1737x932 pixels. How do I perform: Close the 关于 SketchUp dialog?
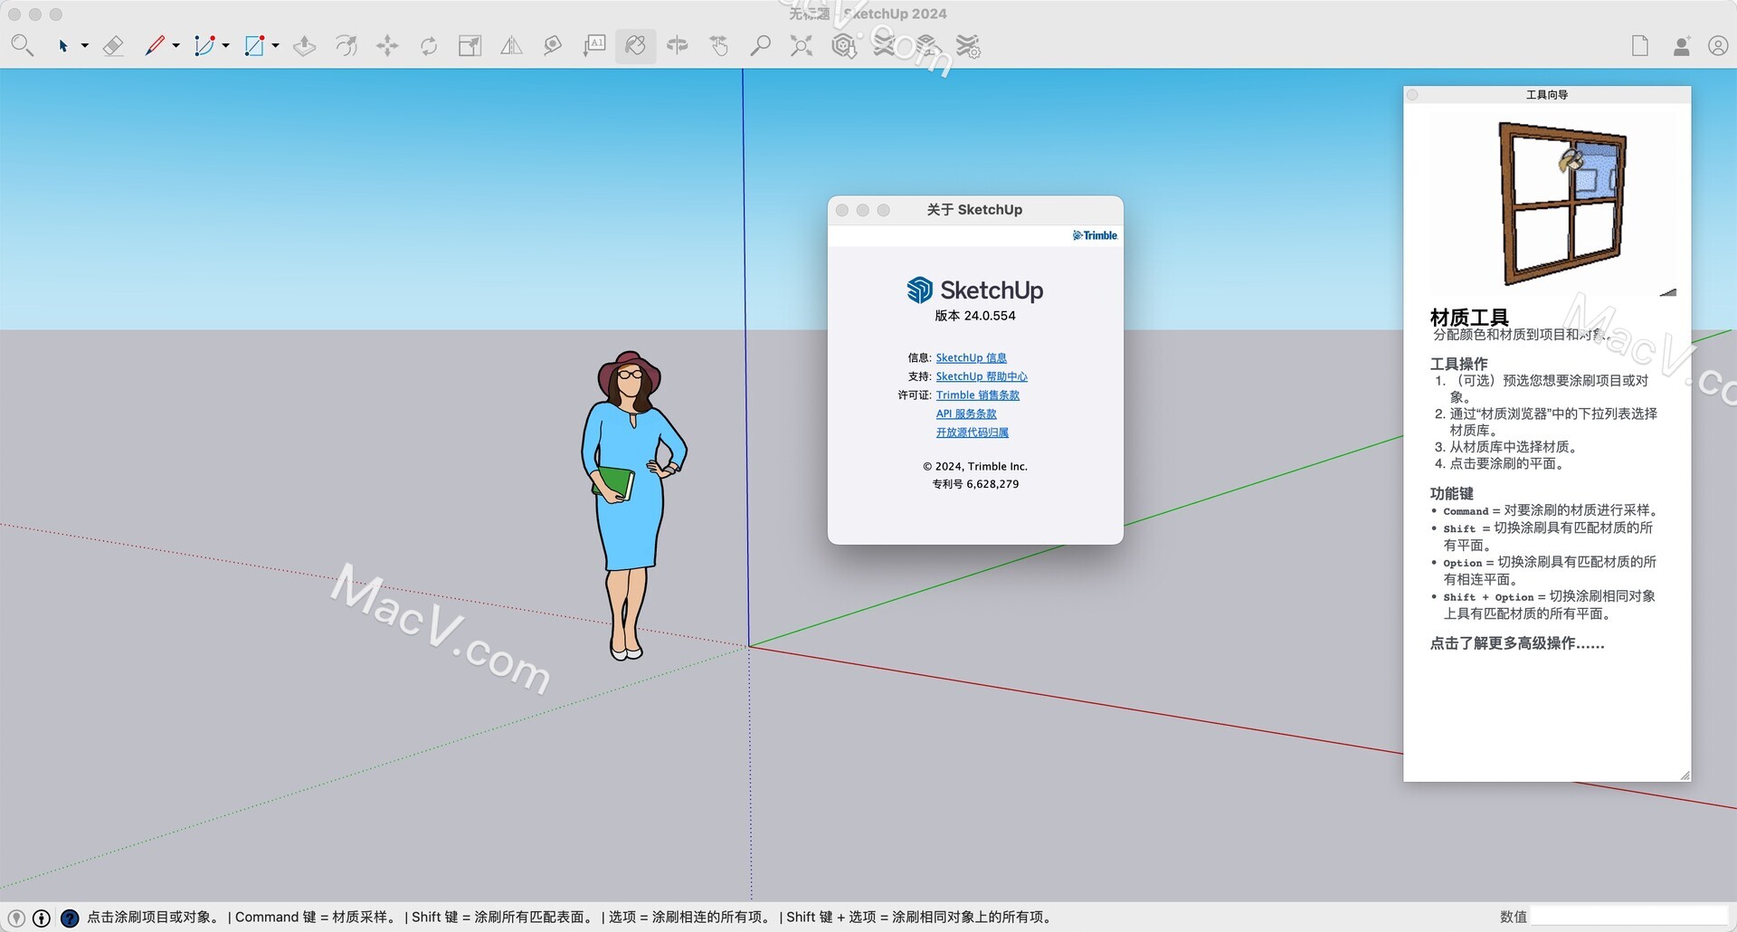(x=842, y=210)
